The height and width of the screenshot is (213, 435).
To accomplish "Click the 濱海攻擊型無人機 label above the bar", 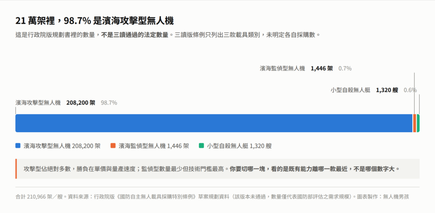I will coord(38,102).
